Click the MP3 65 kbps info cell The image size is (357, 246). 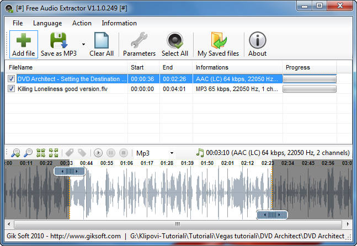[237, 89]
